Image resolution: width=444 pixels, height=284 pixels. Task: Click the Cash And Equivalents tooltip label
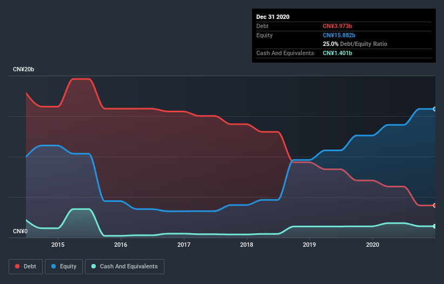(x=285, y=53)
